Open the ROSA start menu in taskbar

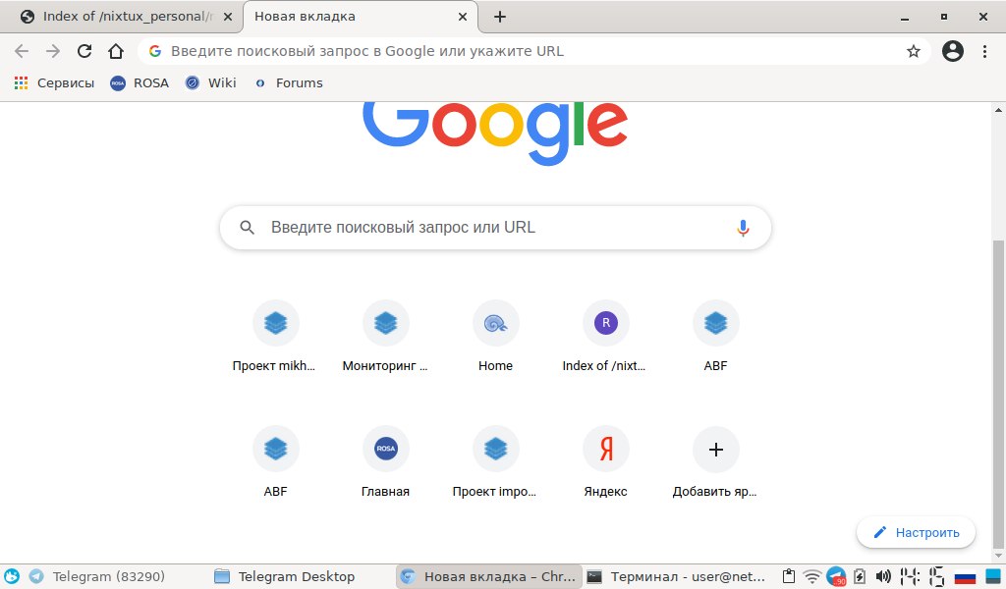(12, 576)
